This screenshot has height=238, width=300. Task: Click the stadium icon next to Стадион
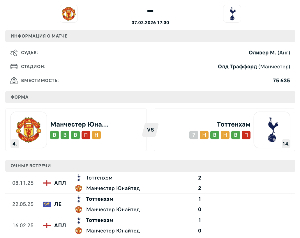pyautogui.click(x=14, y=67)
